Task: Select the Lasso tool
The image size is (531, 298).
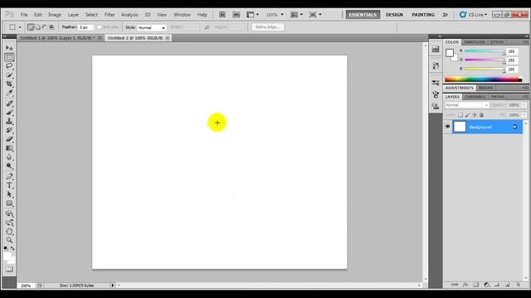Action: click(x=9, y=66)
